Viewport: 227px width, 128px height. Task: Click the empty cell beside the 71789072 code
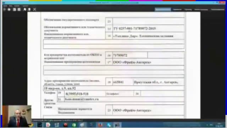point(166,55)
